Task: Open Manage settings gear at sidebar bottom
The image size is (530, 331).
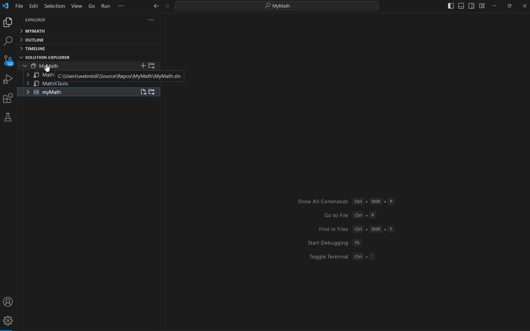Action: pos(8,321)
